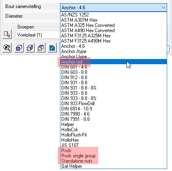Select ASTM A307M Hex option
The width and height of the screenshot is (172, 171).
pos(114,20)
